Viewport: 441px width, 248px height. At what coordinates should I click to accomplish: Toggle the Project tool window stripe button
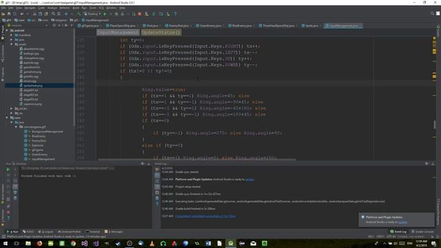click(3, 32)
